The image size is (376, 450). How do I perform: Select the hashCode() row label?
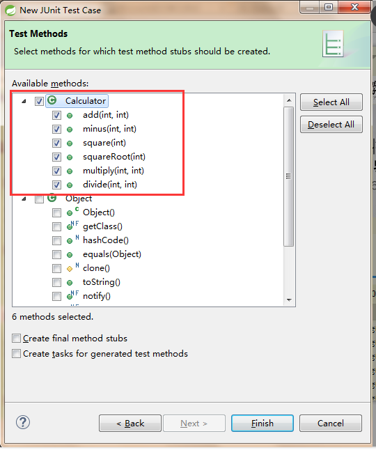pos(106,240)
